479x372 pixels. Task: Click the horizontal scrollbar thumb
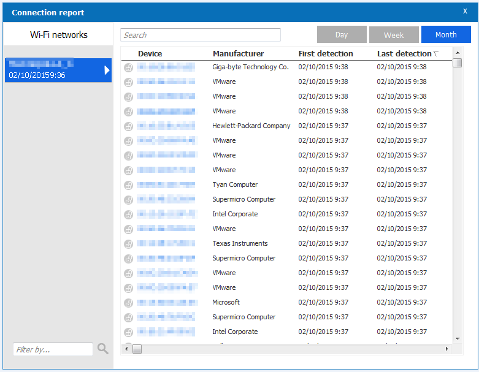tap(137, 349)
